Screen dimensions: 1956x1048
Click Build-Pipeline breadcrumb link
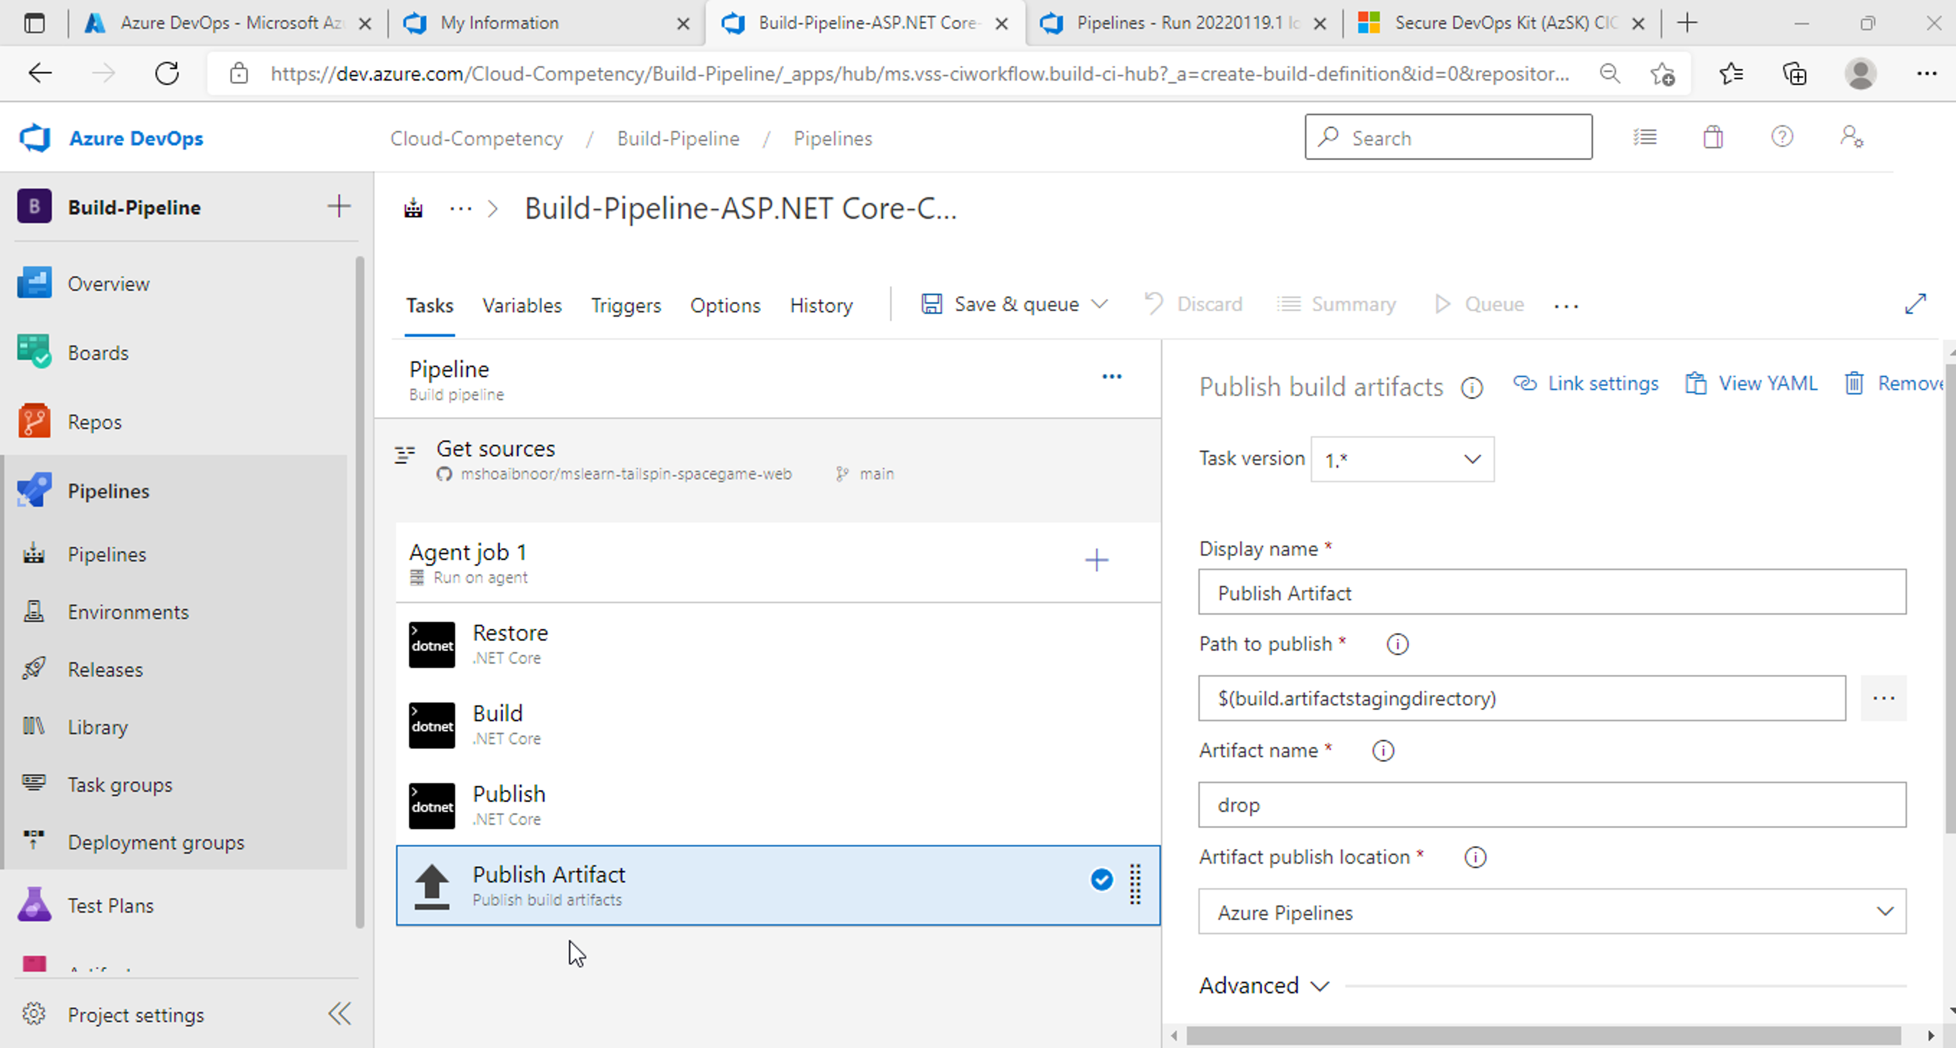pos(678,138)
